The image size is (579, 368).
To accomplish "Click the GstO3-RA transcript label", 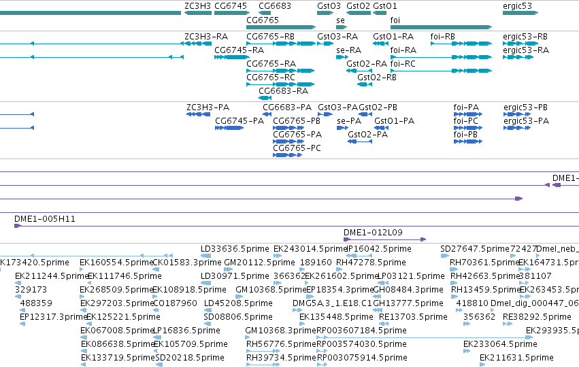I will click(x=337, y=37).
